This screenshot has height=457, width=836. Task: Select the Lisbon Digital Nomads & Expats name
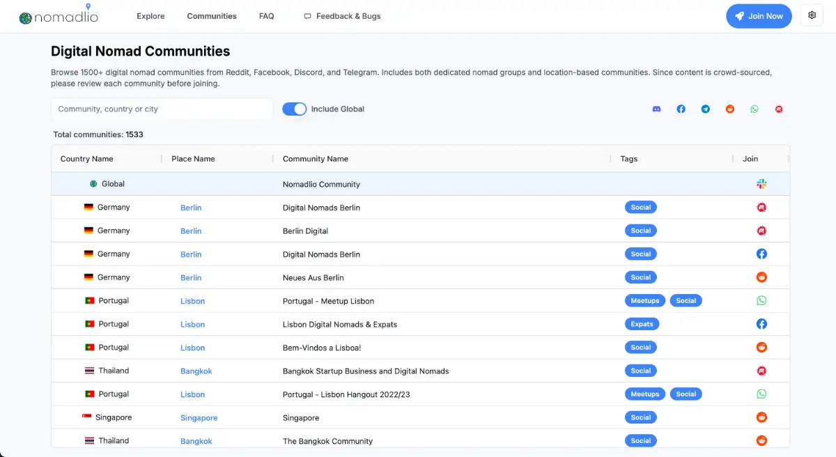pos(340,325)
